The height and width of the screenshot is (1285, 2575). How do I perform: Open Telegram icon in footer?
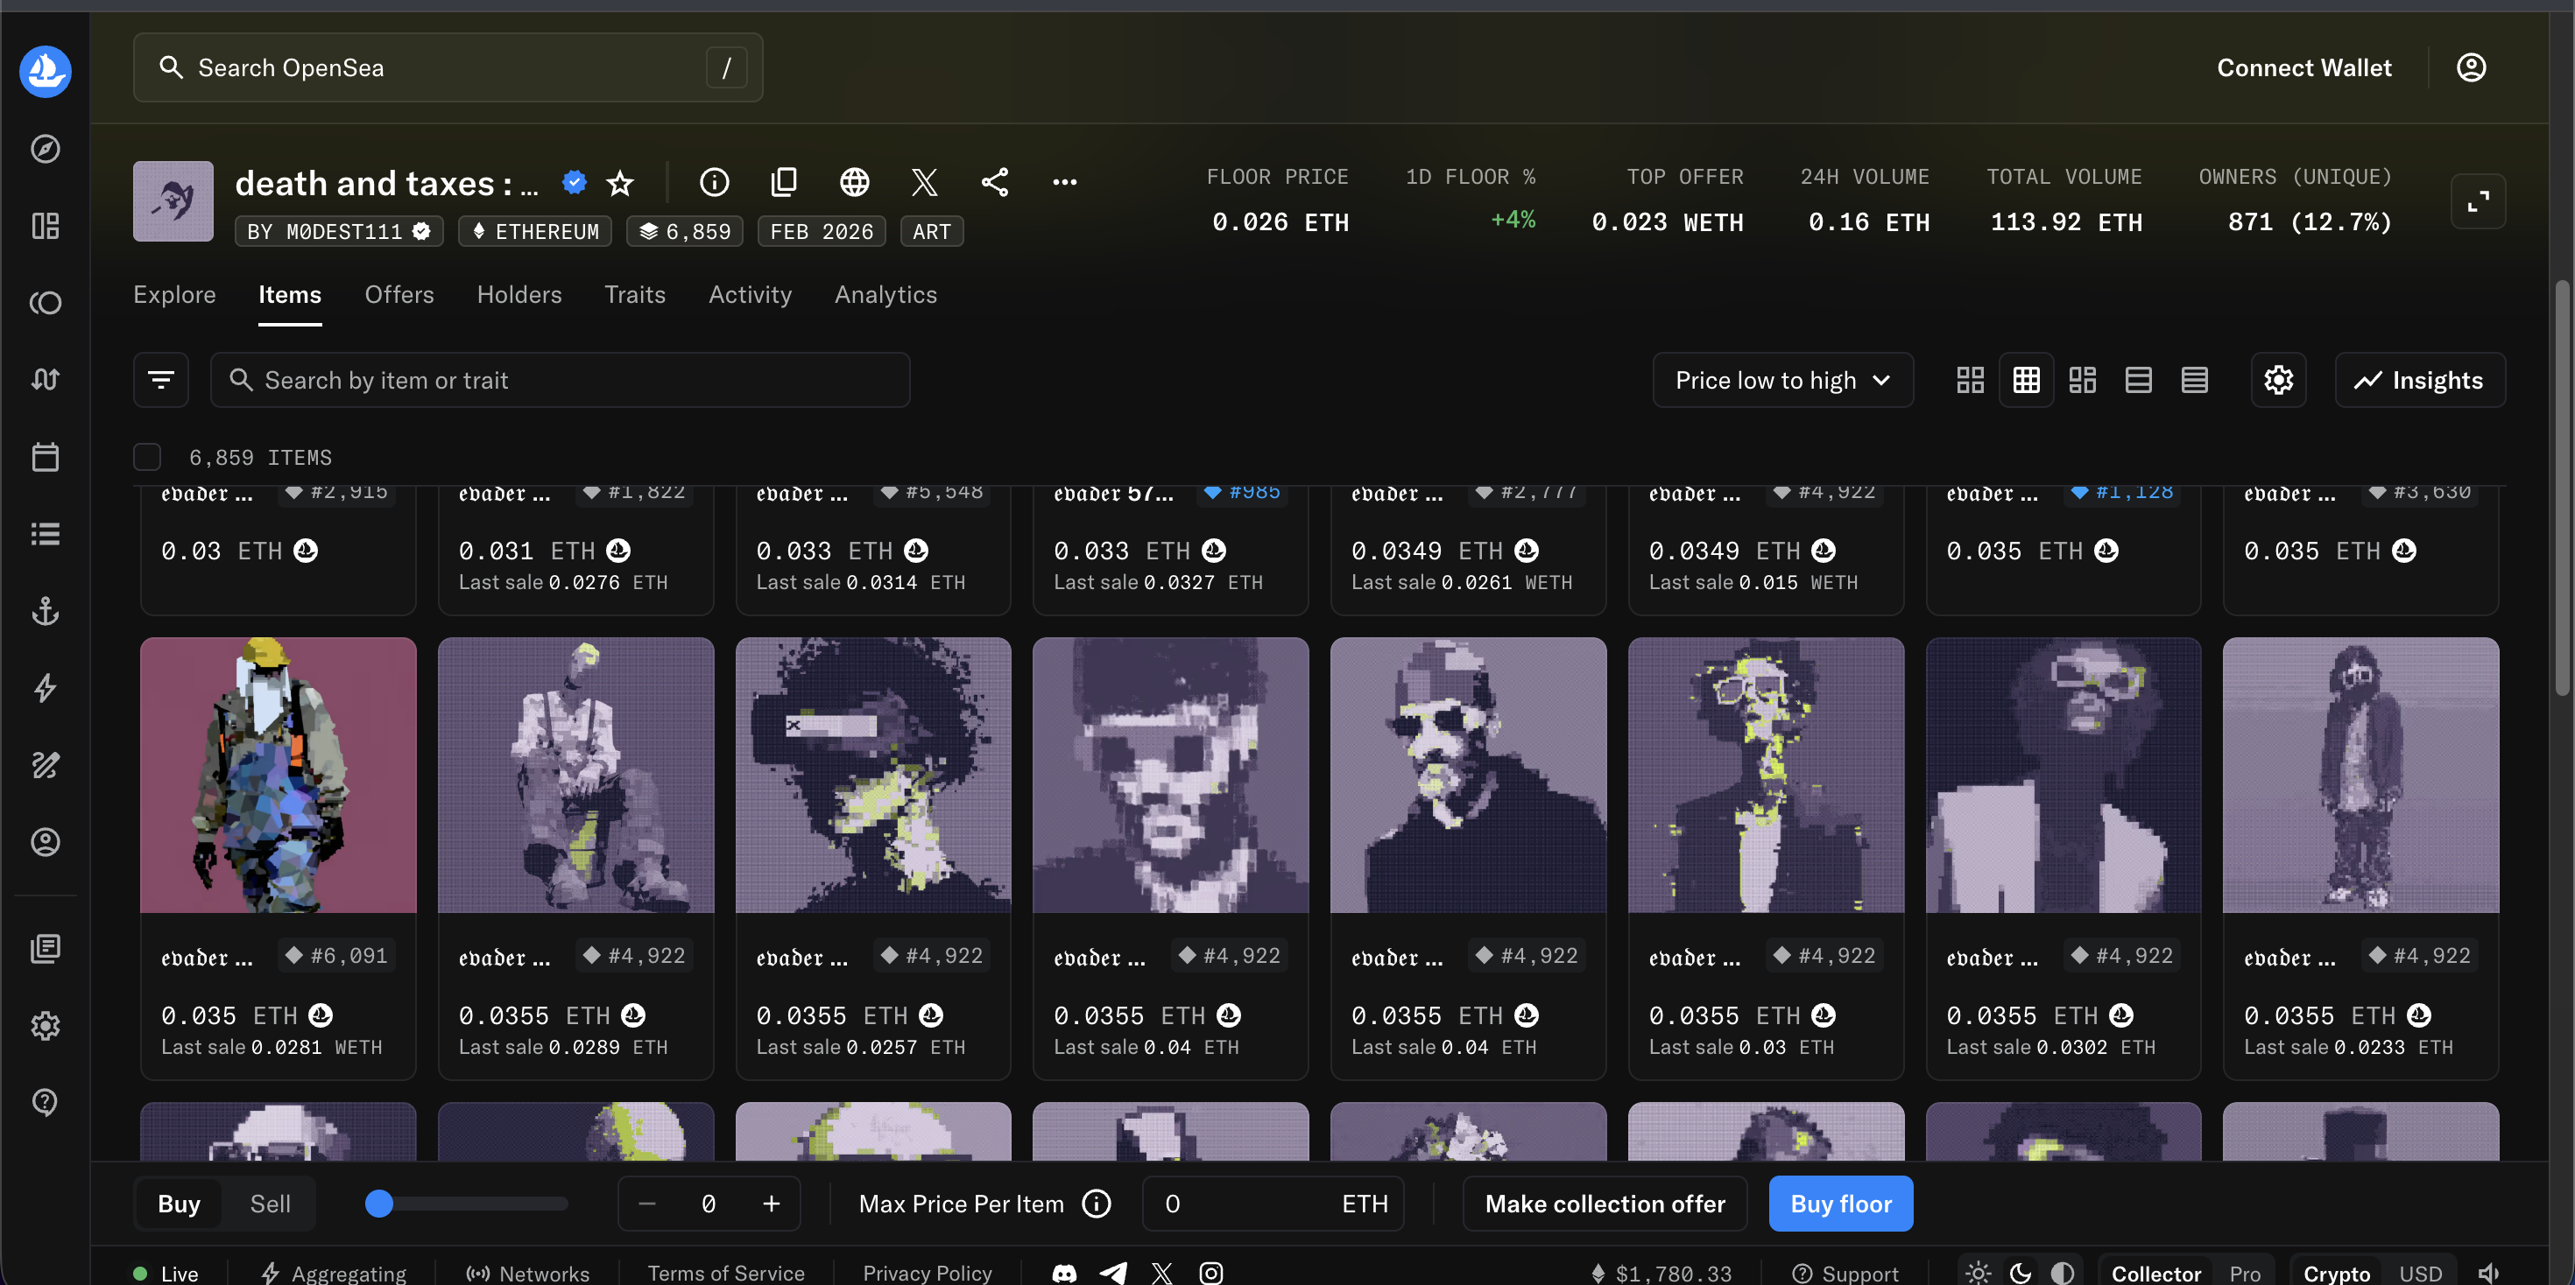coord(1113,1273)
